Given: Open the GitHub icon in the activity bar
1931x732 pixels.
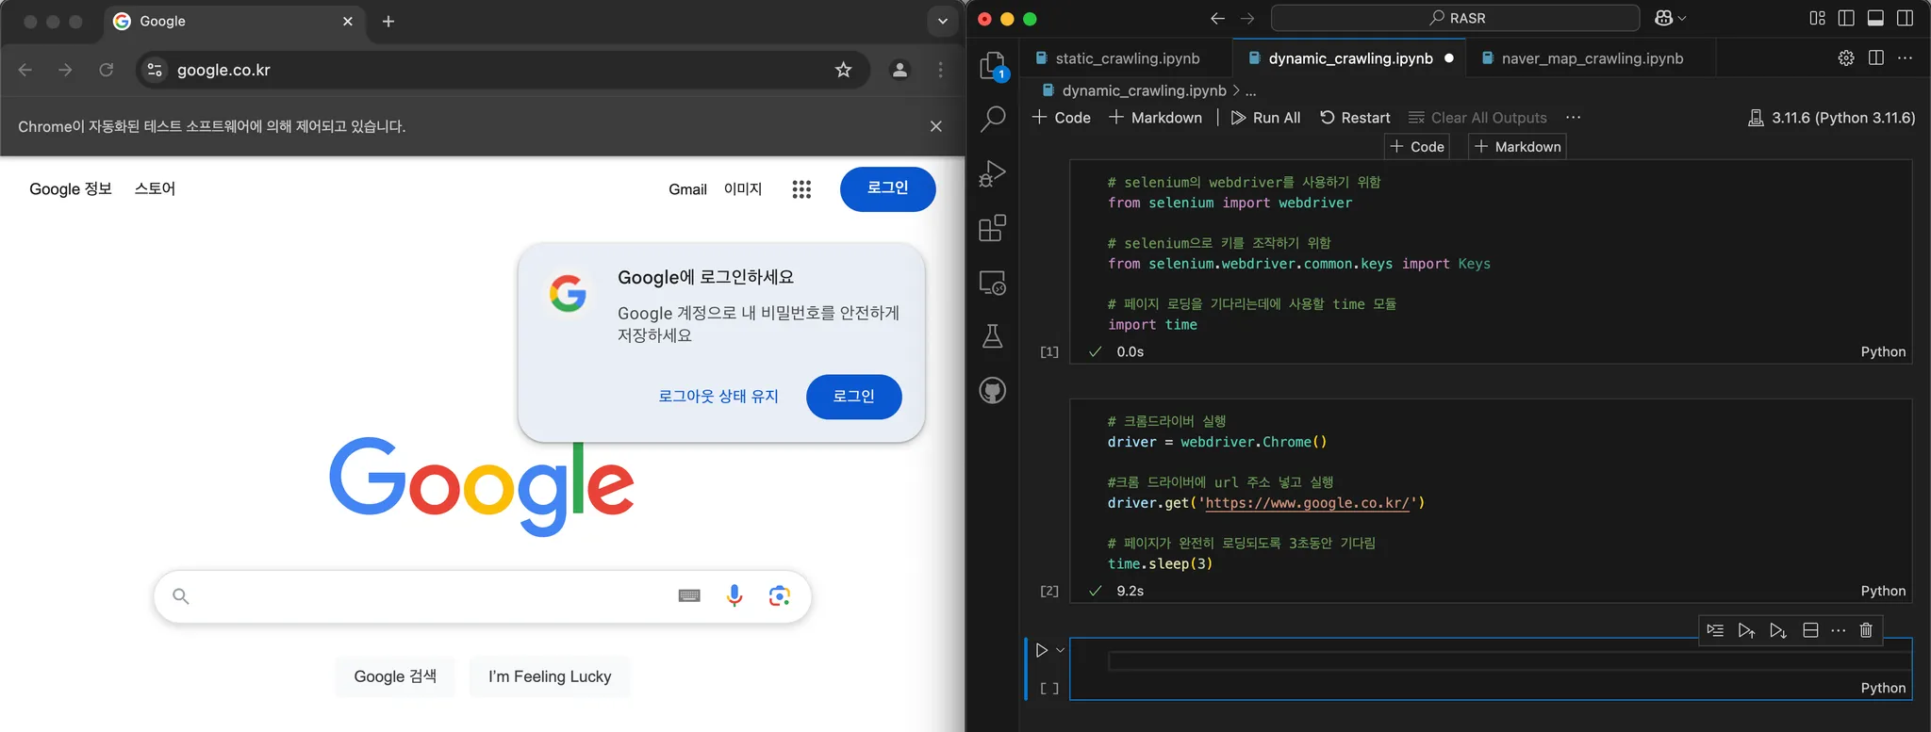Looking at the screenshot, I should 992,390.
